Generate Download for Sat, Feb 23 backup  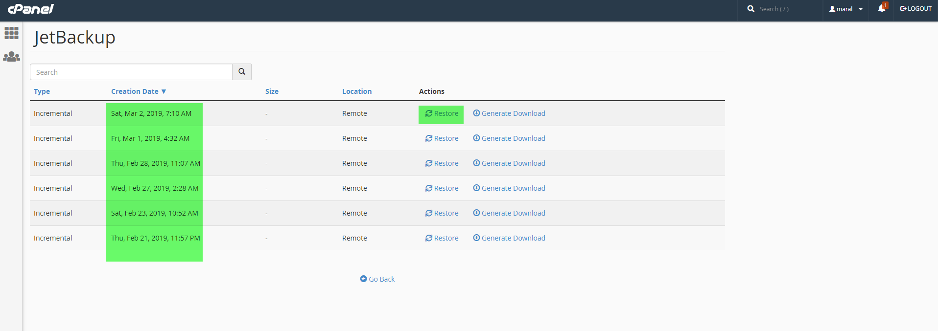pyautogui.click(x=509, y=213)
